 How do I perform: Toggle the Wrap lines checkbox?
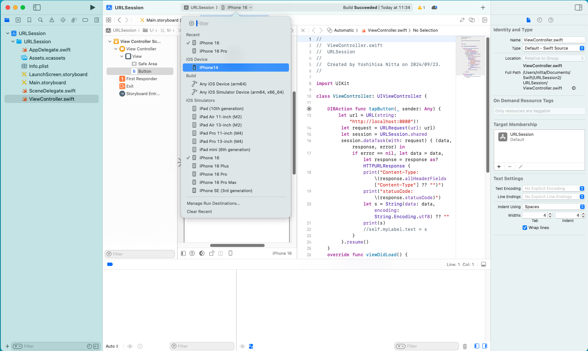point(525,228)
